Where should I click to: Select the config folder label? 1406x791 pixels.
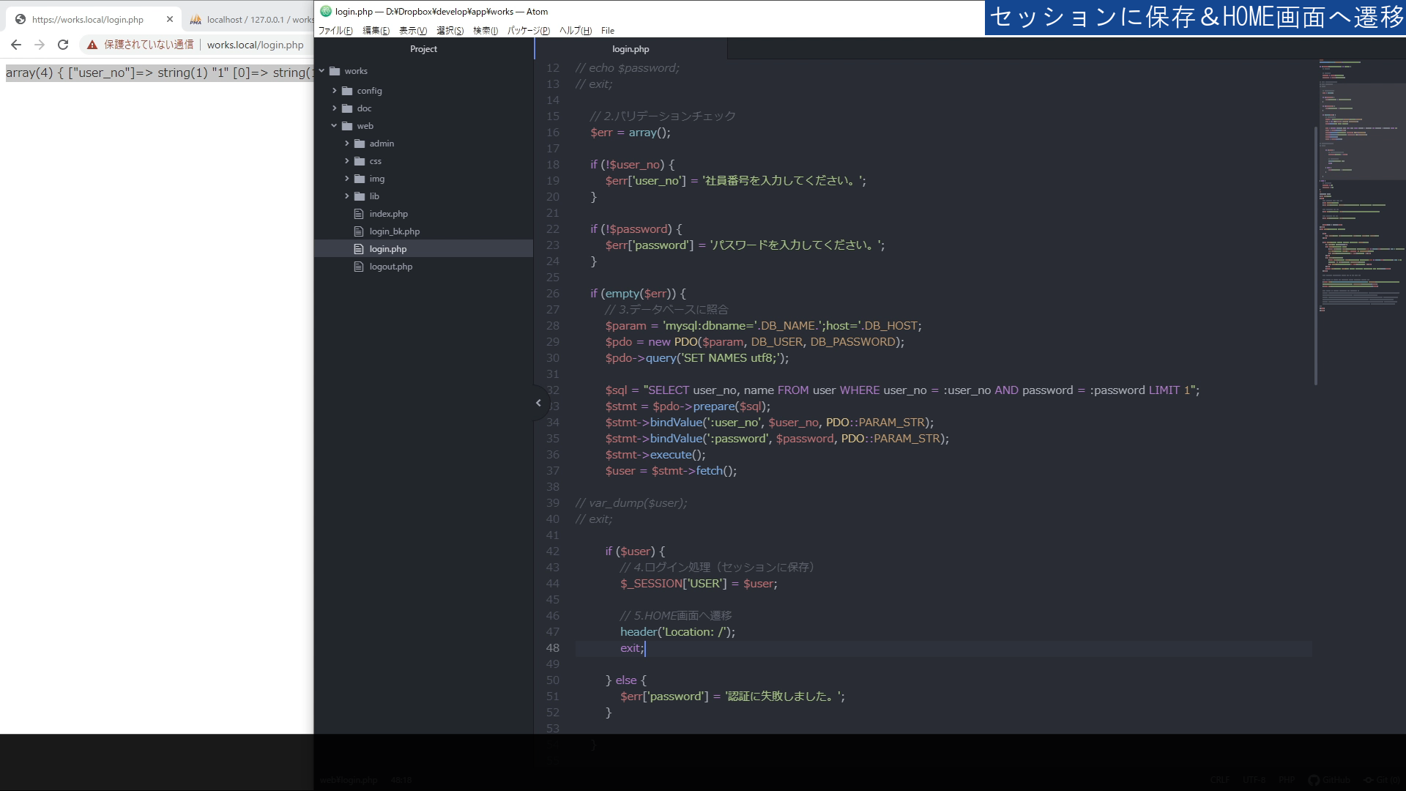(x=369, y=91)
